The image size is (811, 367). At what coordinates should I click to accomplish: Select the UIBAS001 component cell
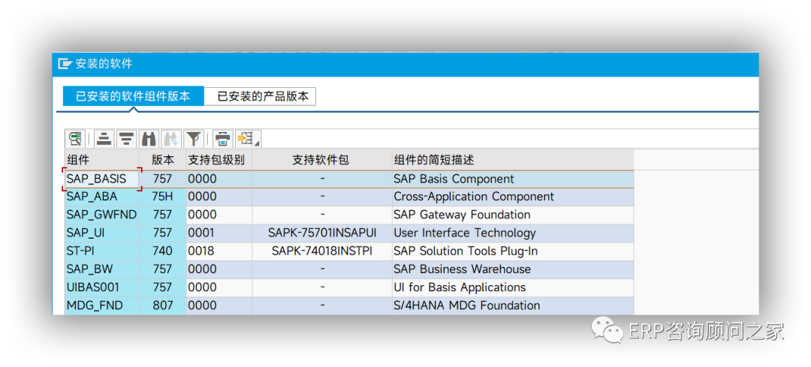click(102, 287)
